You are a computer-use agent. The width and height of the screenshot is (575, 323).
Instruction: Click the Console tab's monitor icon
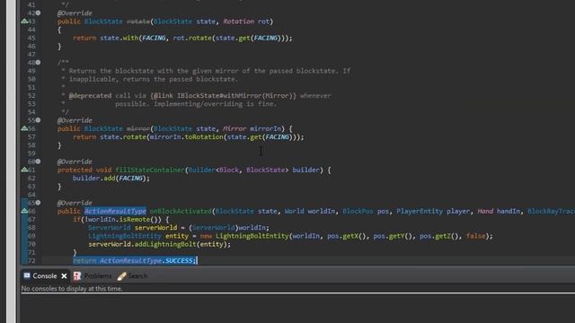27,275
